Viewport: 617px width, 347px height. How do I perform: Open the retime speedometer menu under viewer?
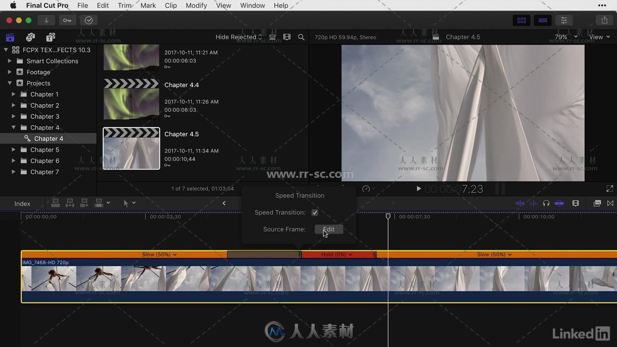368,189
